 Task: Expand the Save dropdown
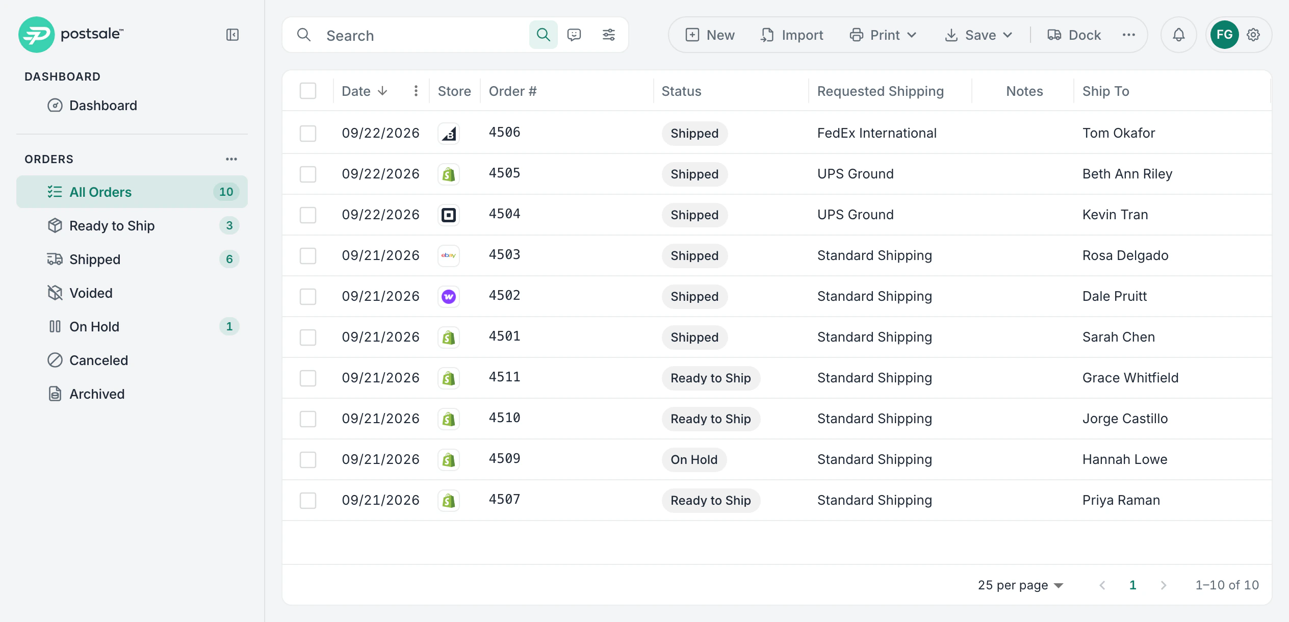(x=978, y=35)
